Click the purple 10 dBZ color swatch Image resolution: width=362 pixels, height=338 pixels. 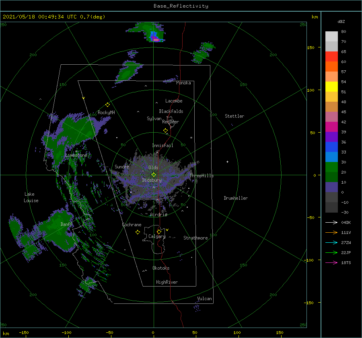click(331, 187)
